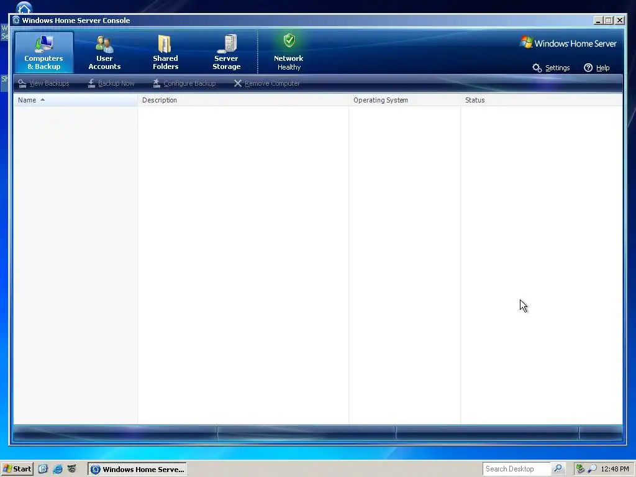636x477 pixels.
Task: Click the network tray icon
Action: coord(580,469)
